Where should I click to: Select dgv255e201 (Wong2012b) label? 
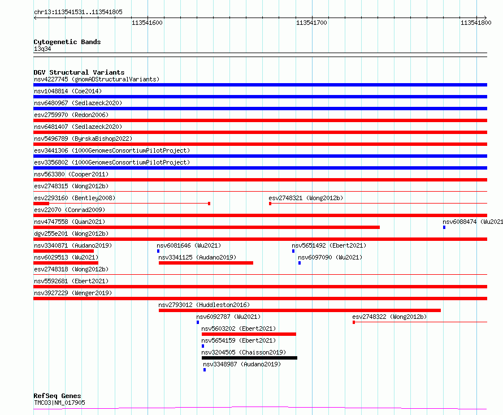tap(71, 234)
